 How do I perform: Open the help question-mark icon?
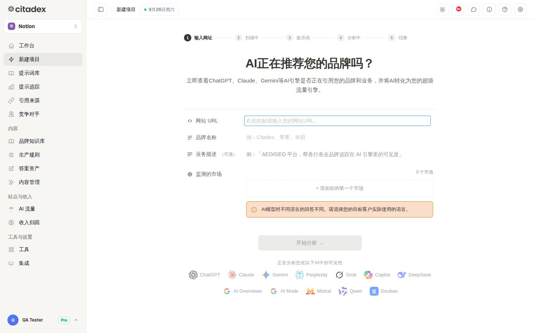pos(505,10)
